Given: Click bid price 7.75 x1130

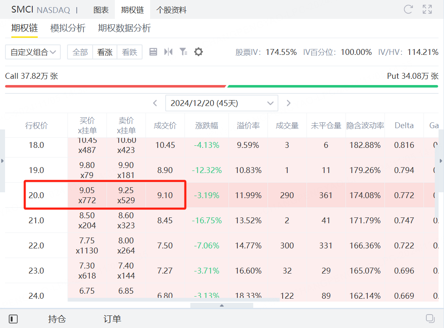Looking at the screenshot, I should 87,245.
